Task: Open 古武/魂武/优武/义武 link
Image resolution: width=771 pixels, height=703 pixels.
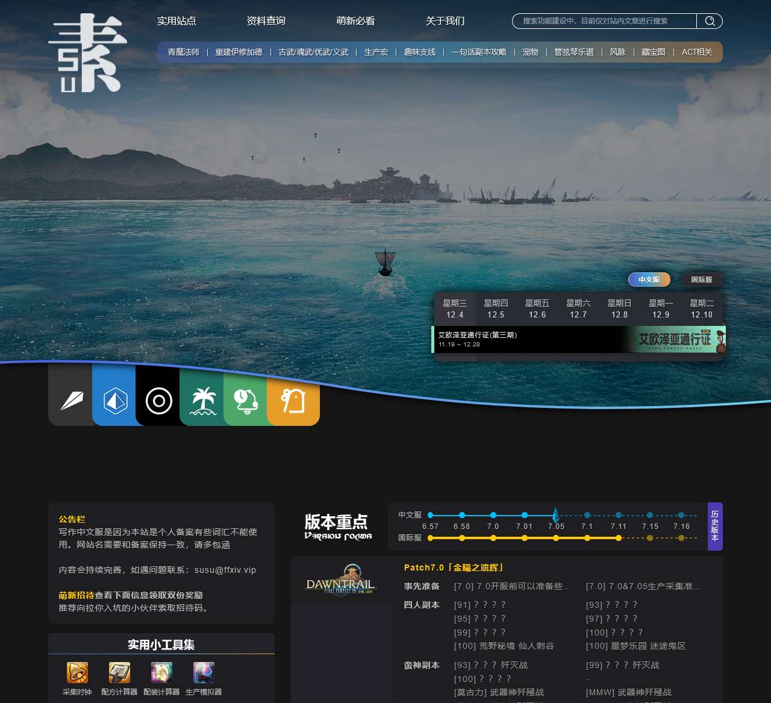Action: 313,52
